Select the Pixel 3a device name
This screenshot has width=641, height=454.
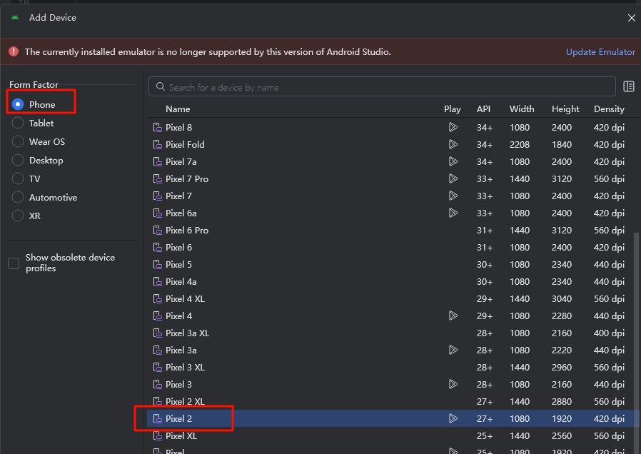[x=181, y=350]
